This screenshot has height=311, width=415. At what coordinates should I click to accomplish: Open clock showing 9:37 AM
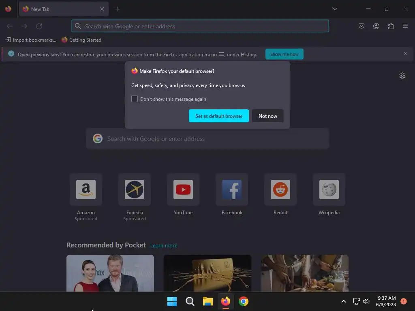[386, 301]
